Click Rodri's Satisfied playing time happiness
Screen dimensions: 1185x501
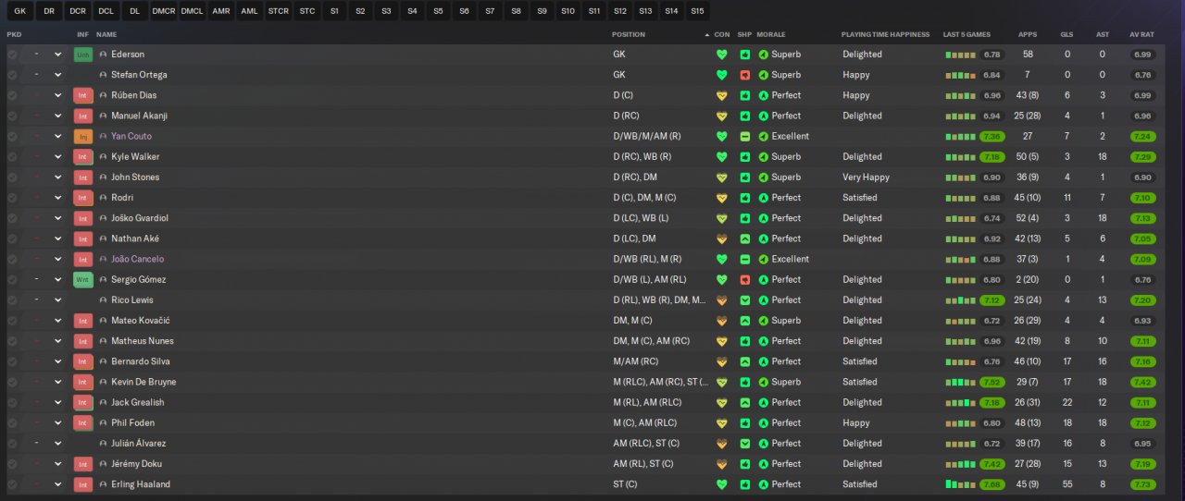(x=860, y=198)
